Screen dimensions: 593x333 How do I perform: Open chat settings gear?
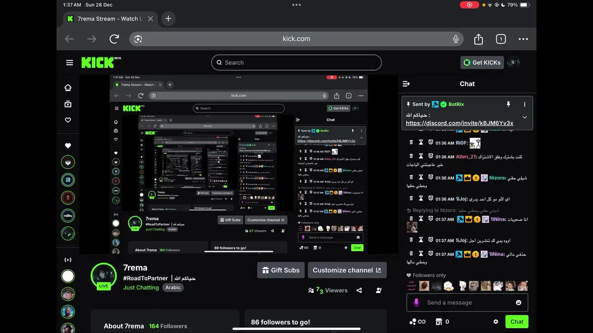[496, 321]
